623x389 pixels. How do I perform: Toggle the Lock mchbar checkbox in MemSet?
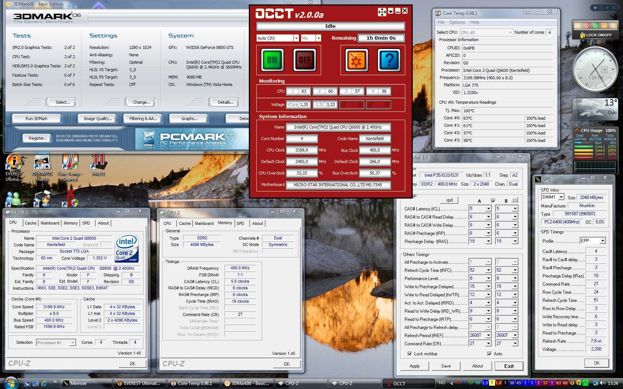(409, 354)
